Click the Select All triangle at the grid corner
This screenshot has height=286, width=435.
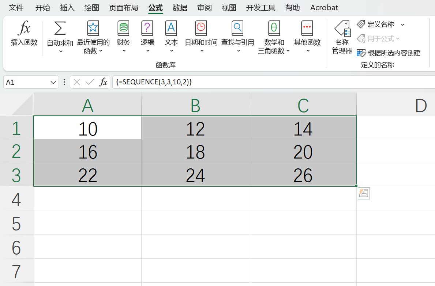(22, 104)
